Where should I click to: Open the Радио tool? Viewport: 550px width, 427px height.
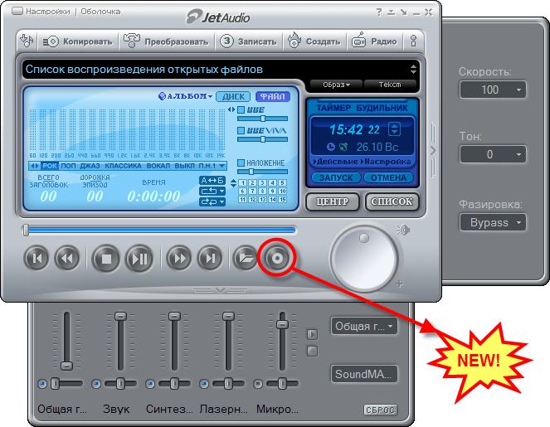click(374, 41)
